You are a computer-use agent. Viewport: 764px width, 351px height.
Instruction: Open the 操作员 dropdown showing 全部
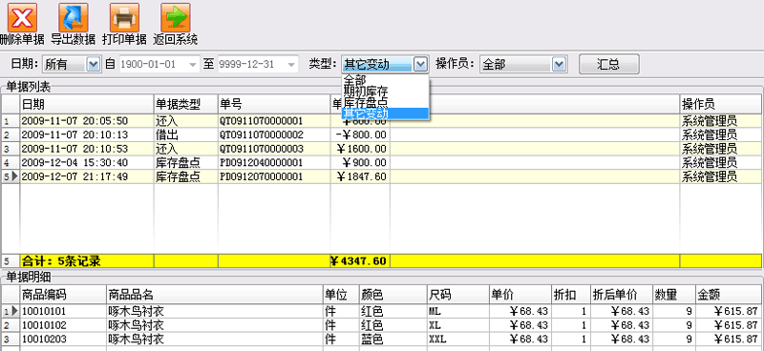pyautogui.click(x=523, y=64)
